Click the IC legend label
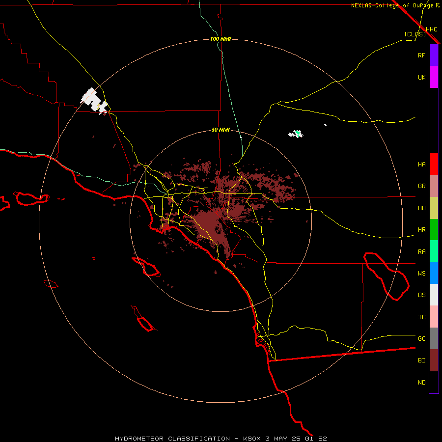Viewport: 442px width, 442px height. click(421, 317)
